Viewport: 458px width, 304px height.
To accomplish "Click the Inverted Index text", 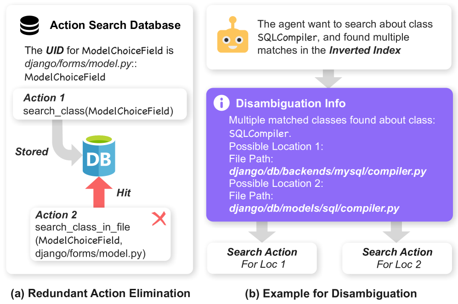I will [365, 50].
